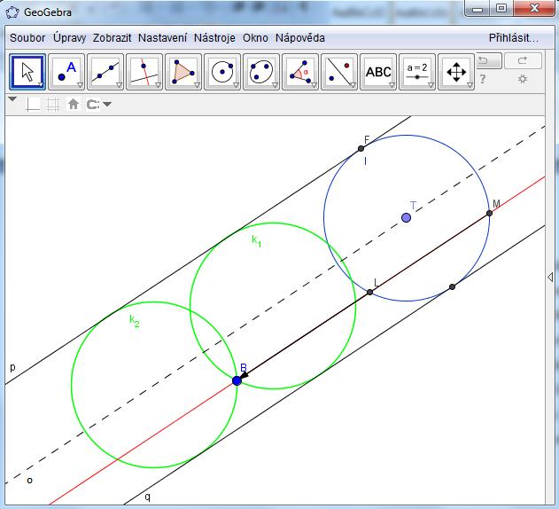Select Reflect about line tool
This screenshot has width=559, height=509.
coord(339,72)
